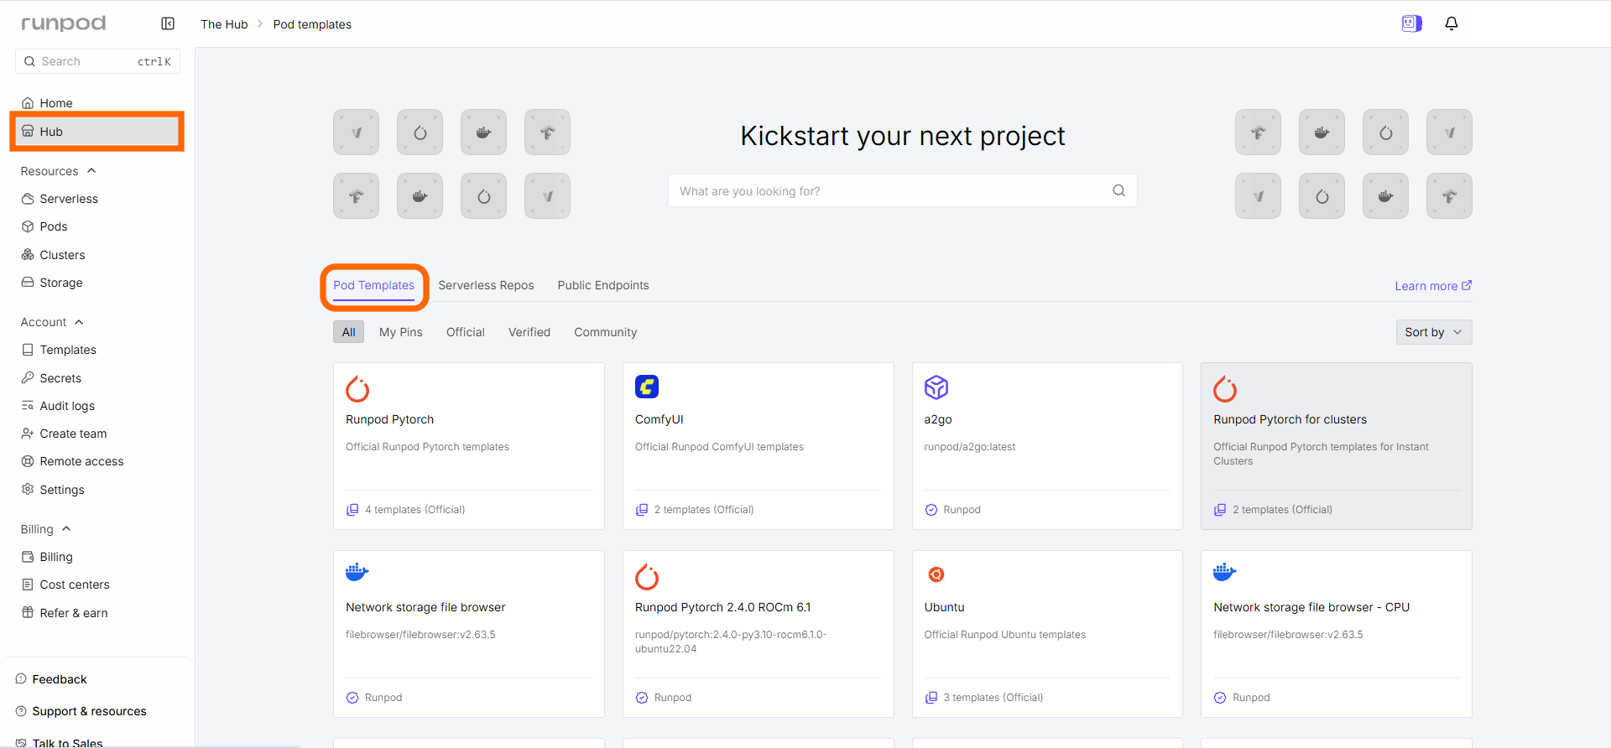Collapse the sidebar with the panel icon

pyautogui.click(x=168, y=23)
